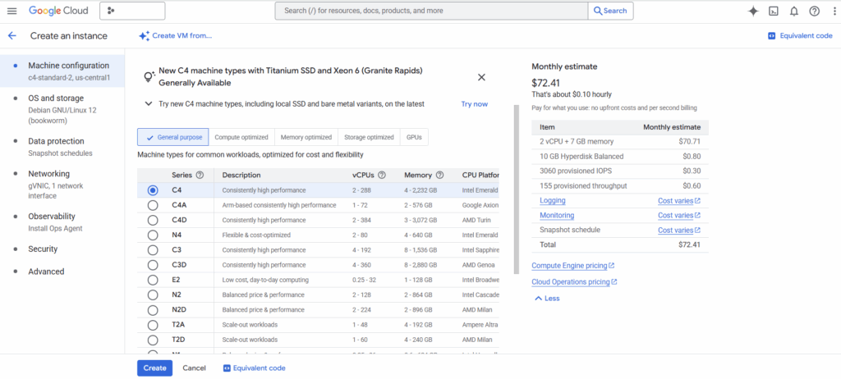This screenshot has height=379, width=841.
Task: Click the blue Create button
Action: click(x=154, y=368)
